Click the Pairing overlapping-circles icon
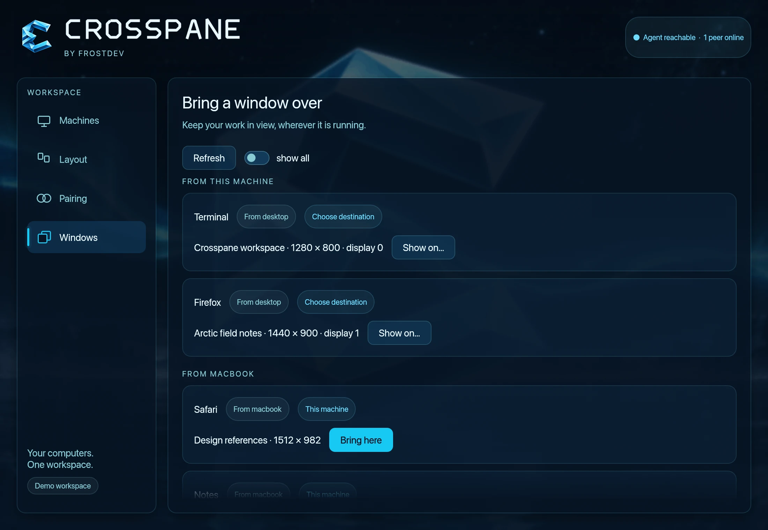 pyautogui.click(x=44, y=198)
